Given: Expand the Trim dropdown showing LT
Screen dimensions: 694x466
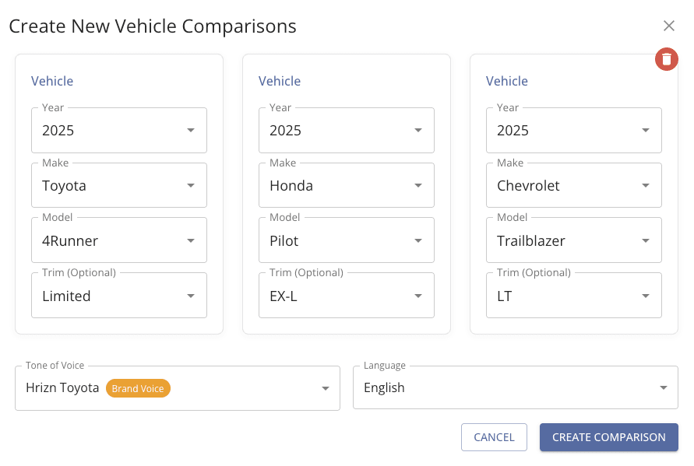Looking at the screenshot, I should (574, 296).
